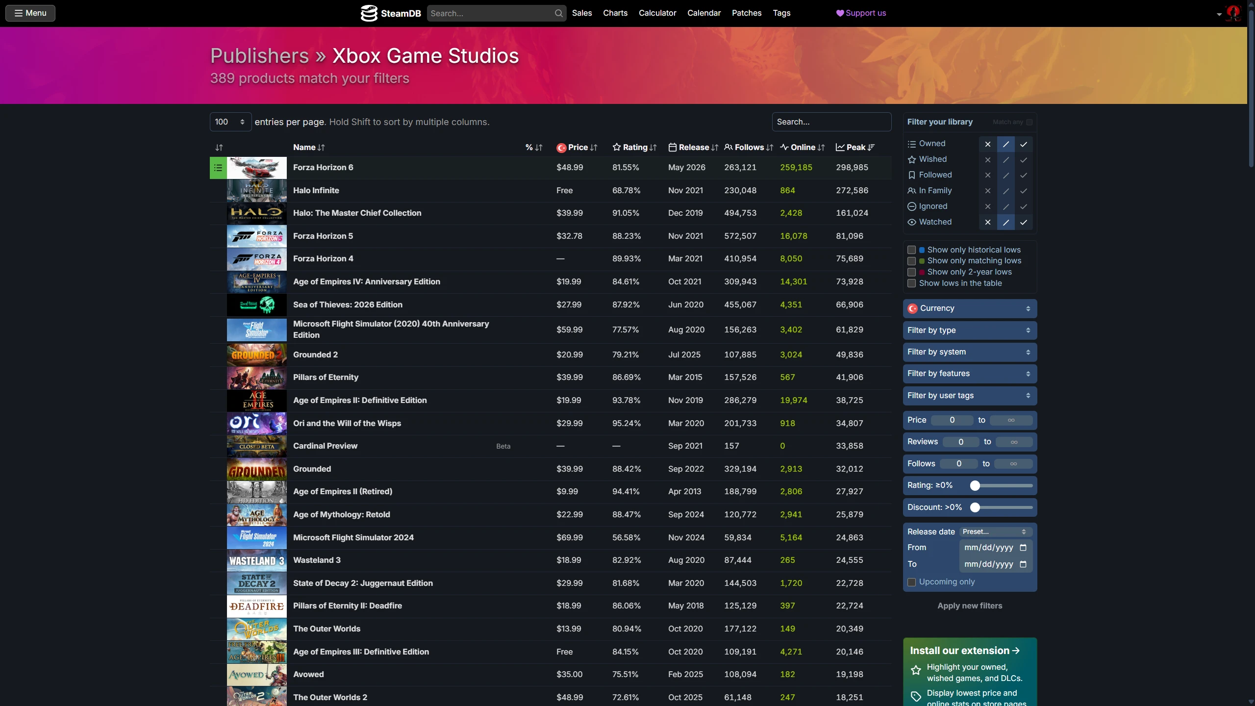Open the Charts page
Viewport: 1255px width, 706px height.
(x=615, y=13)
